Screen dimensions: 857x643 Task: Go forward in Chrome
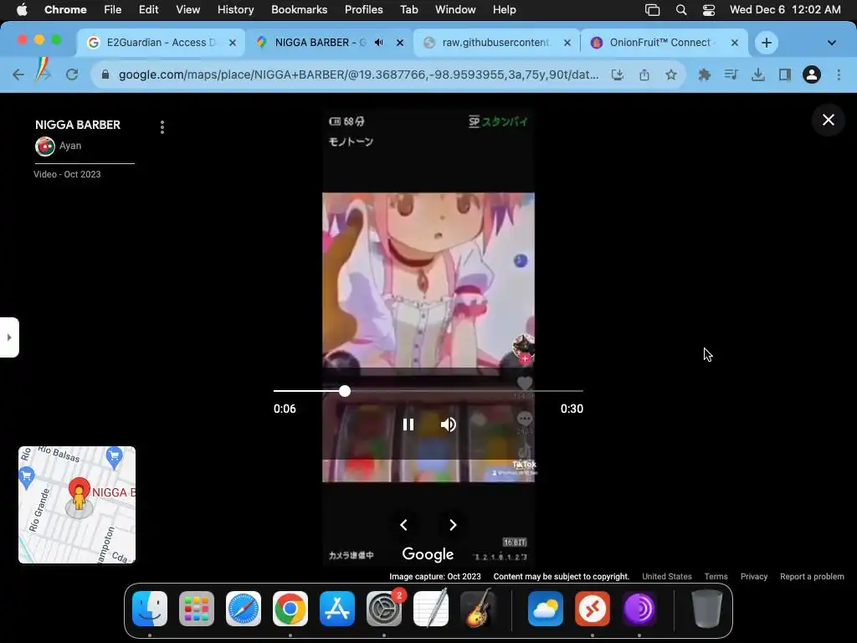click(44, 75)
